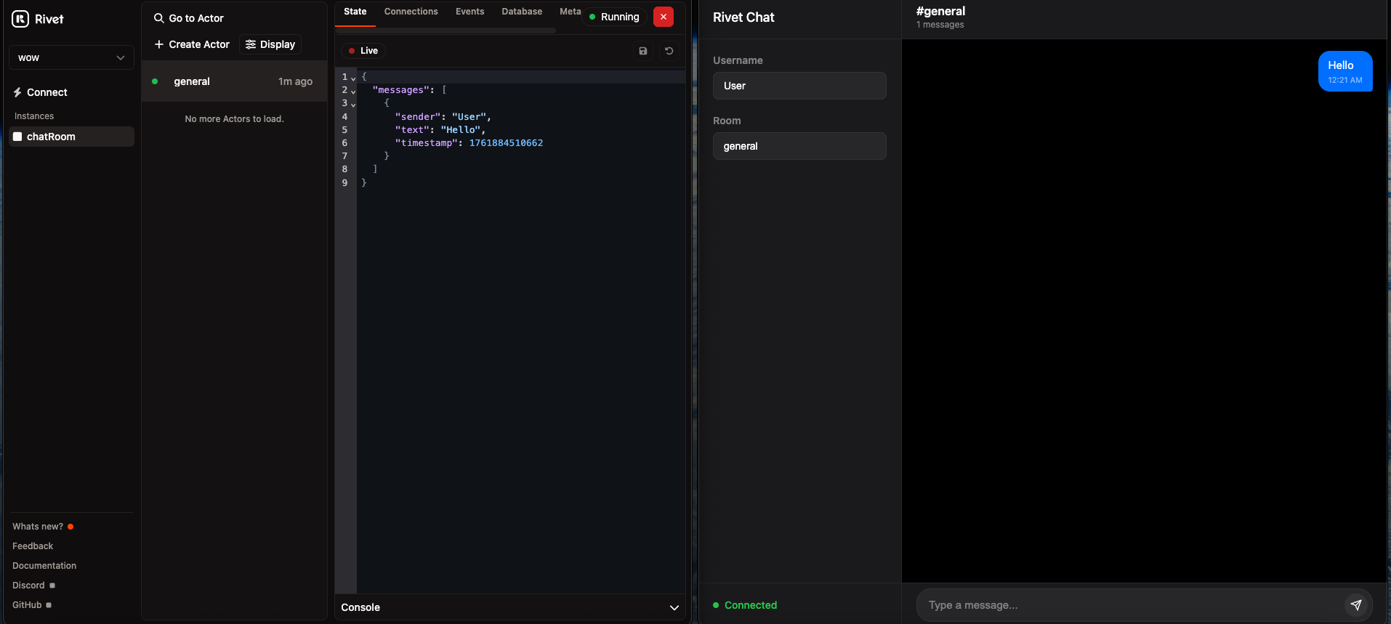Click the Go to Actor search icon
The height and width of the screenshot is (624, 1391).
(x=158, y=18)
